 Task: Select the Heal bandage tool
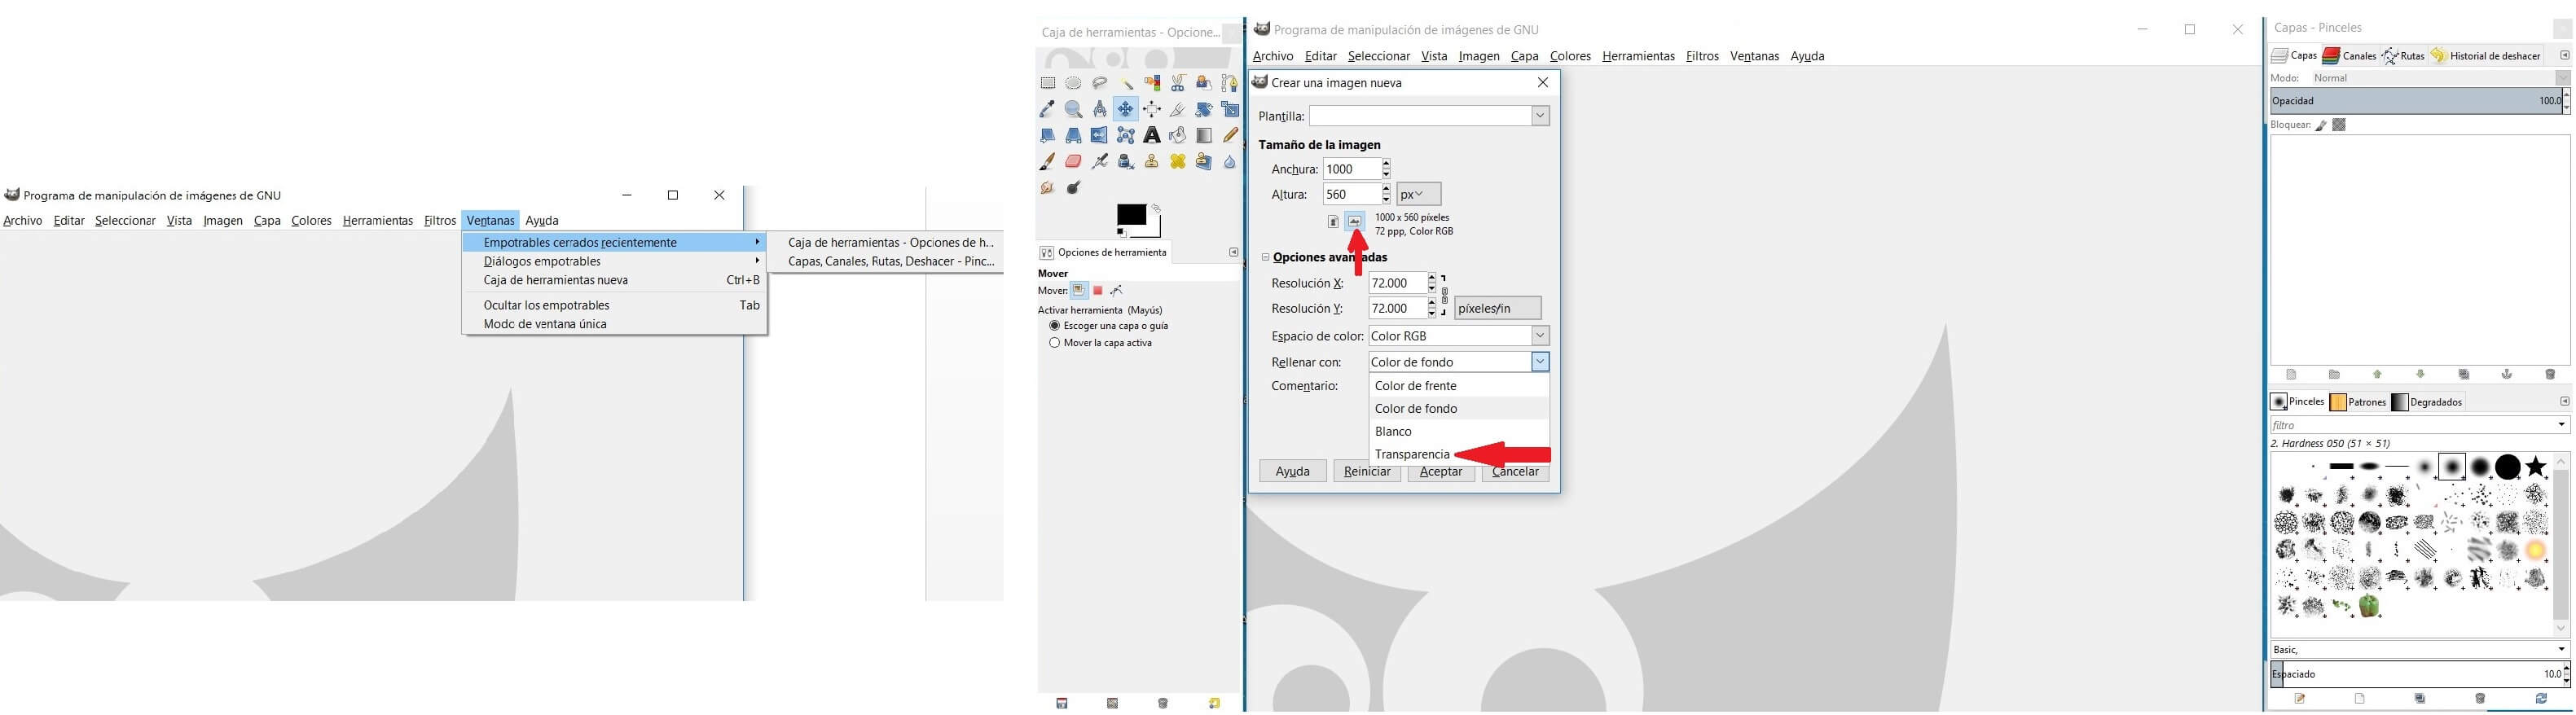(1178, 161)
